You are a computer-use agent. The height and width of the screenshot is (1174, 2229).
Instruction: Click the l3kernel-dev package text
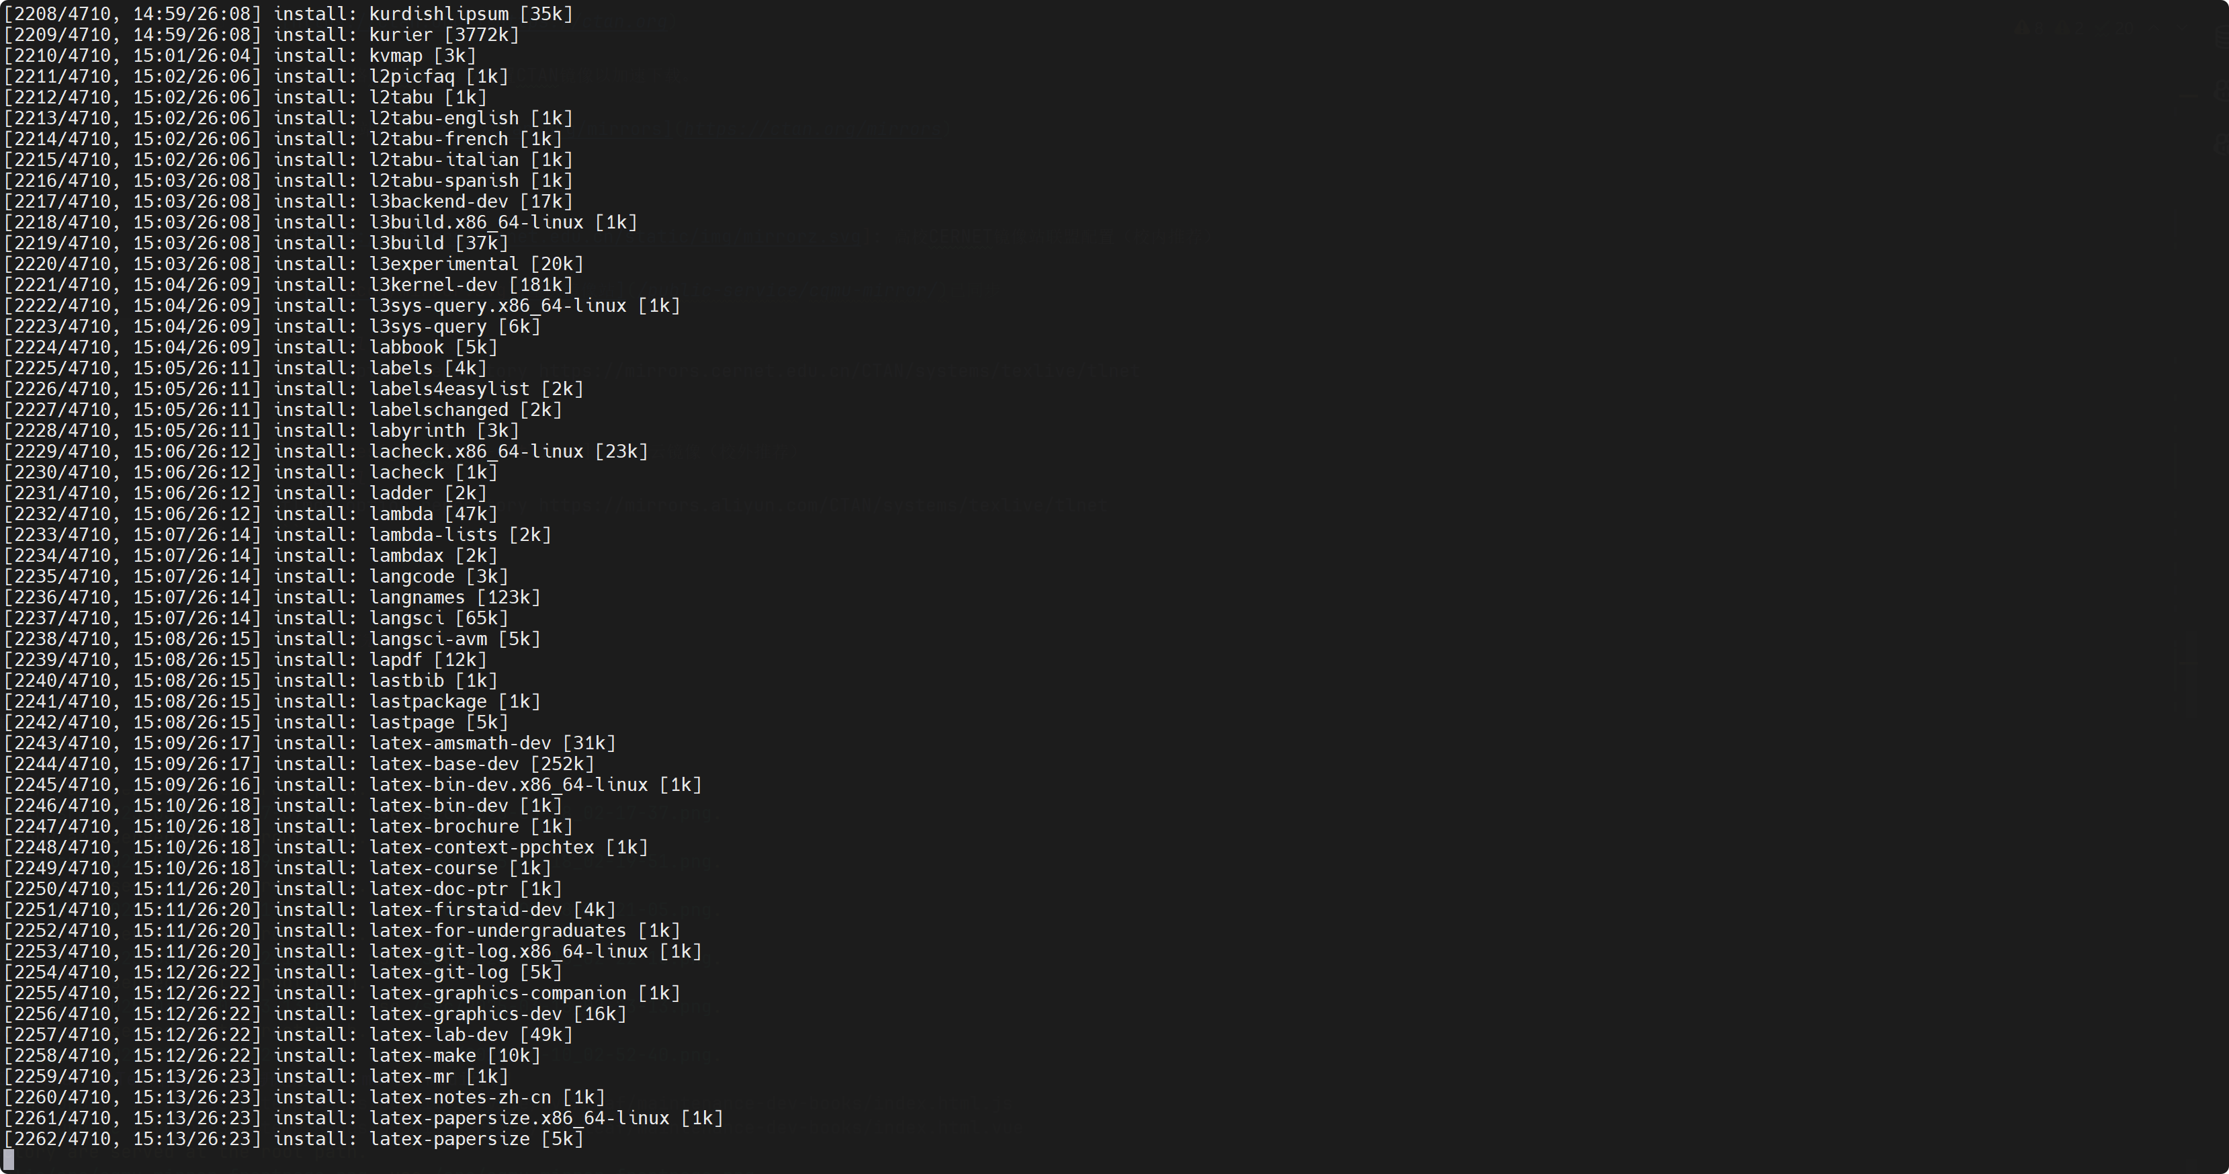433,285
